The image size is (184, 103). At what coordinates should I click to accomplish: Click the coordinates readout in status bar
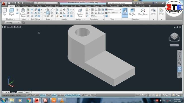click(x=12, y=95)
